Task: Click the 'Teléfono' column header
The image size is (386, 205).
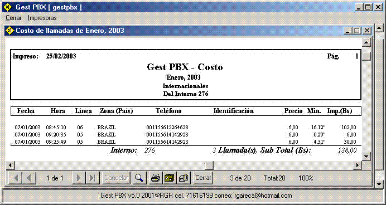Action: point(168,111)
